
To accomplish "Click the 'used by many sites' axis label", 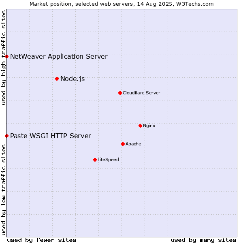I will 203,240.
